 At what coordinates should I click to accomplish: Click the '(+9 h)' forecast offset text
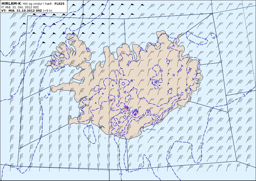[48, 11]
